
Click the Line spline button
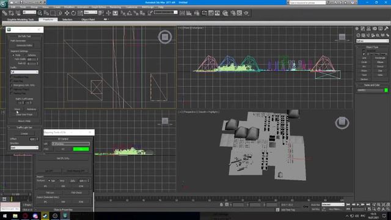point(364,58)
